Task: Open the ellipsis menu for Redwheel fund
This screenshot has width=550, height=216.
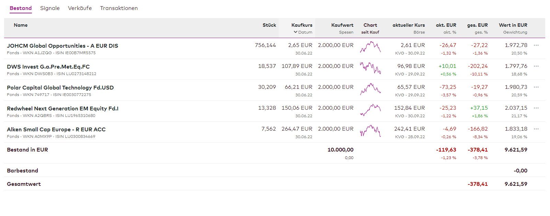Action: [536, 108]
